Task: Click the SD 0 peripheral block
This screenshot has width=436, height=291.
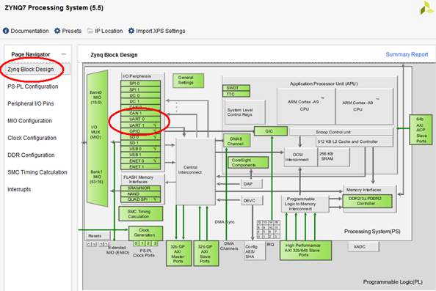Action: [x=141, y=137]
